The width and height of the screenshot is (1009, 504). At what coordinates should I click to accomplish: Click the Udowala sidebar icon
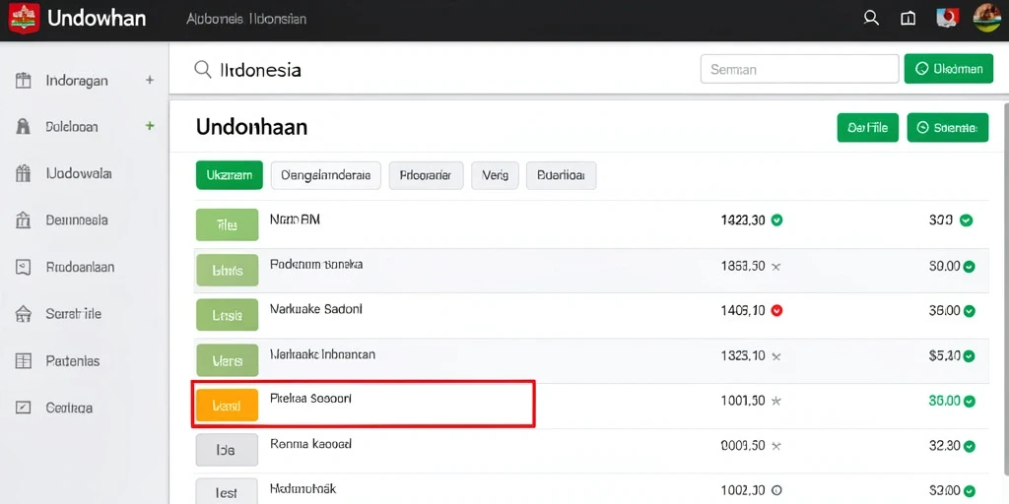[x=24, y=173]
